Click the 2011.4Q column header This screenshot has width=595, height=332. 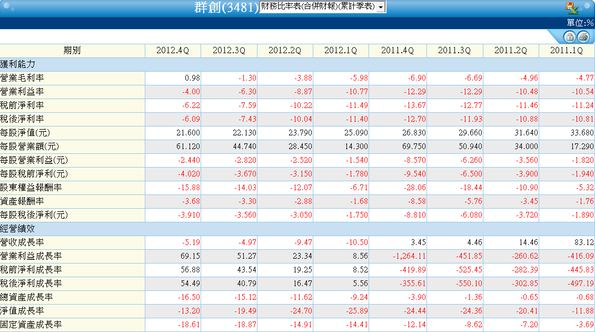click(x=398, y=51)
